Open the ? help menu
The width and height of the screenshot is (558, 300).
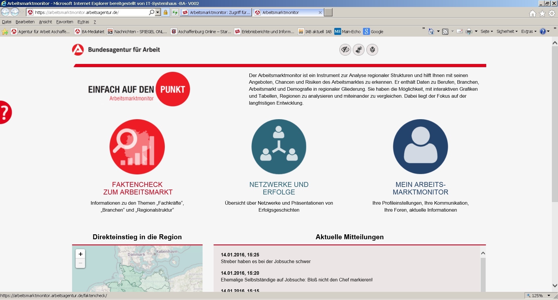point(95,22)
